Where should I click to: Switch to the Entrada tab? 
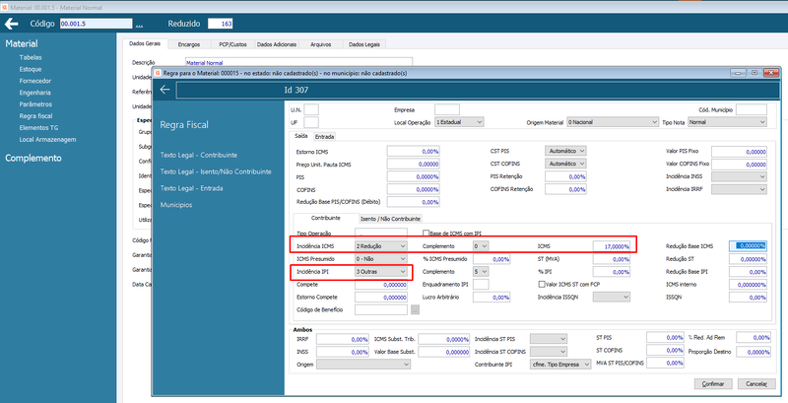point(324,137)
